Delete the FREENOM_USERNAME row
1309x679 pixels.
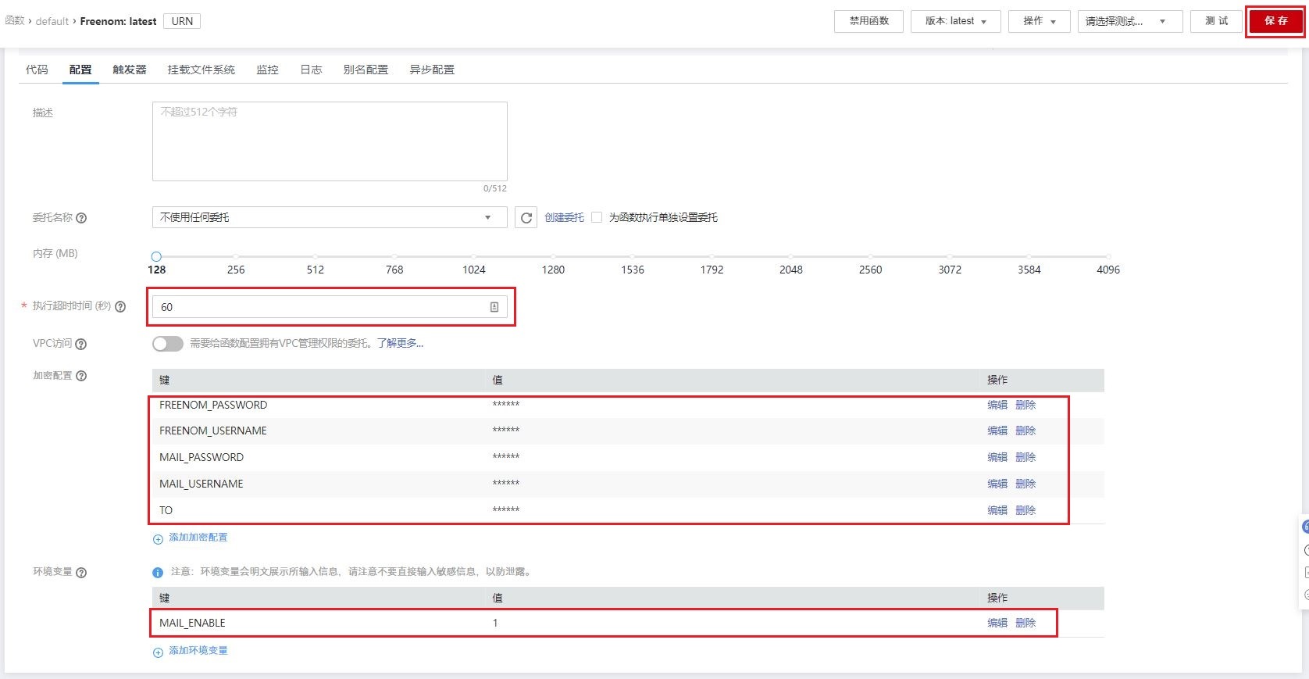1025,431
